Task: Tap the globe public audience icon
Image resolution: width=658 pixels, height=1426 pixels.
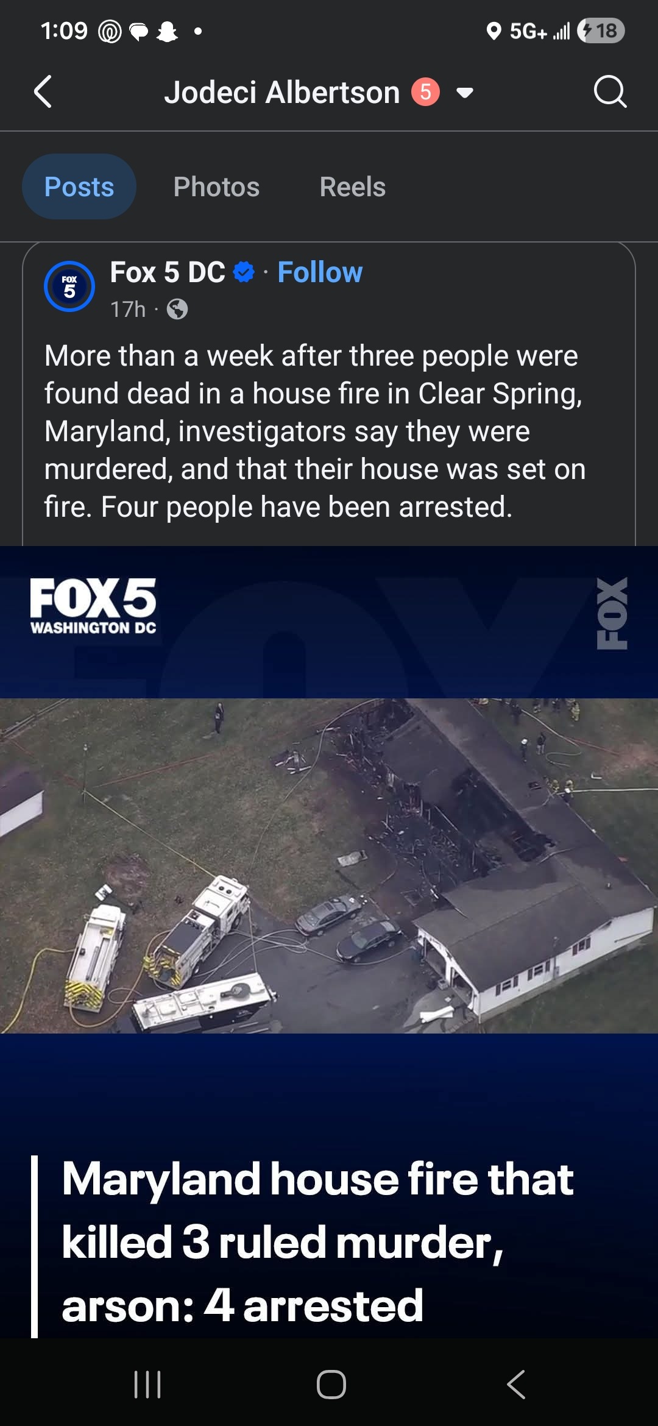Action: (177, 310)
